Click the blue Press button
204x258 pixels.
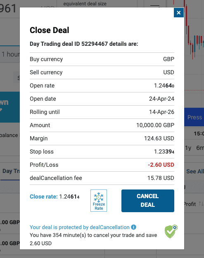[194, 117]
